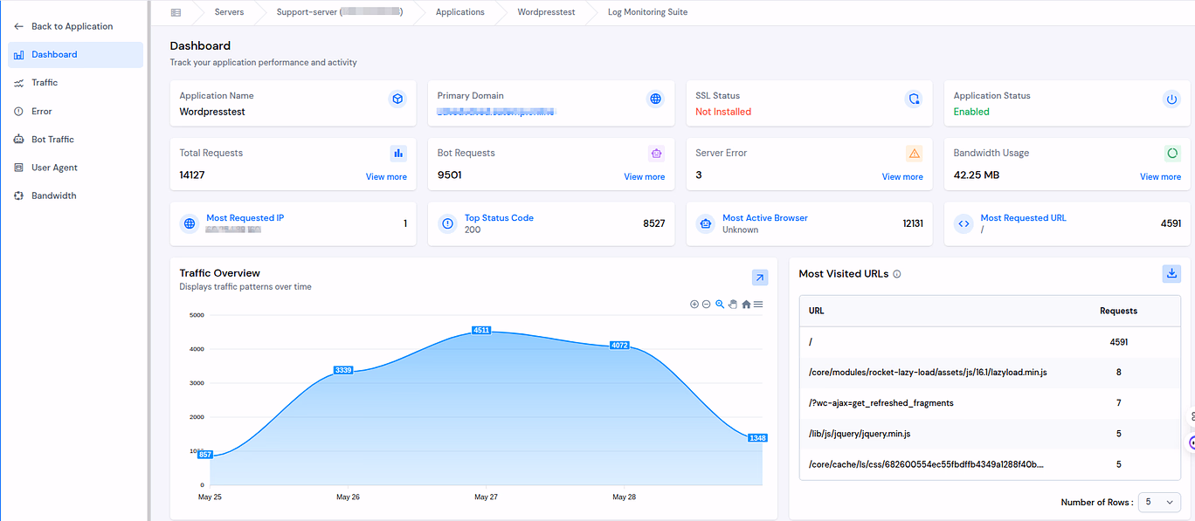Screen dimensions: 1195x521
Task: Select the chart selection zoom tool
Action: coord(720,305)
